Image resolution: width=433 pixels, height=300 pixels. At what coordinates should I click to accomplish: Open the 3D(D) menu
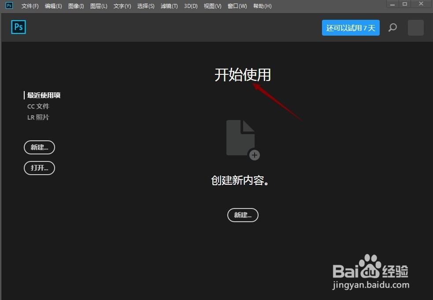tap(191, 6)
